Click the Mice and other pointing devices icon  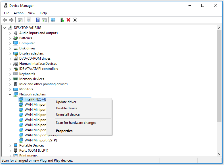16,84
